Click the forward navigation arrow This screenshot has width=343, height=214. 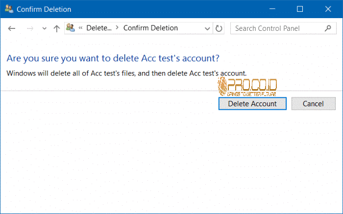(x=30, y=28)
